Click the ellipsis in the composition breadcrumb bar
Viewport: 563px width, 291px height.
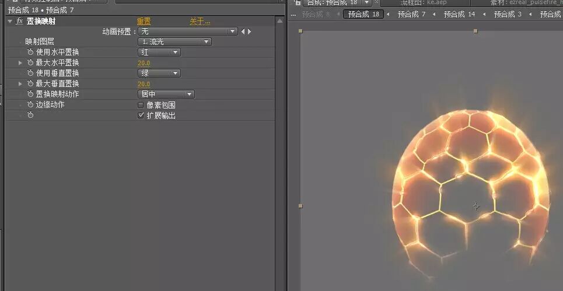[293, 15]
